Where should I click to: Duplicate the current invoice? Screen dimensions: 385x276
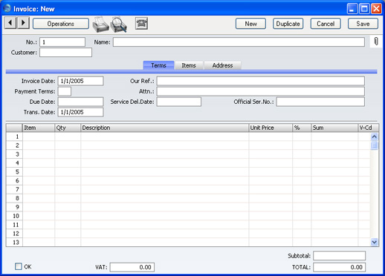click(288, 24)
